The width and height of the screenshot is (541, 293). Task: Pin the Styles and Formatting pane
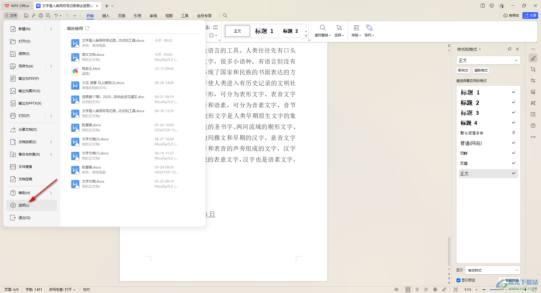[509, 49]
